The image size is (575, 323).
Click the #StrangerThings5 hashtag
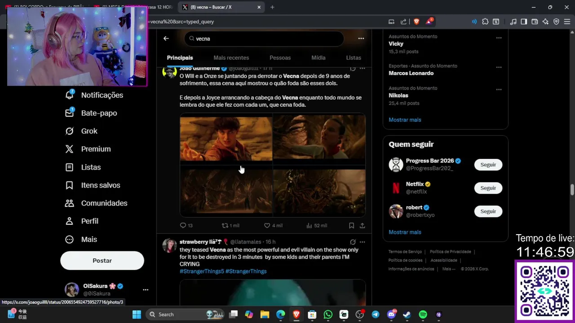[x=202, y=271]
